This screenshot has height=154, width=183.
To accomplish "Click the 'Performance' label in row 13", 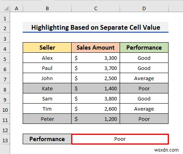I will click(47, 139).
